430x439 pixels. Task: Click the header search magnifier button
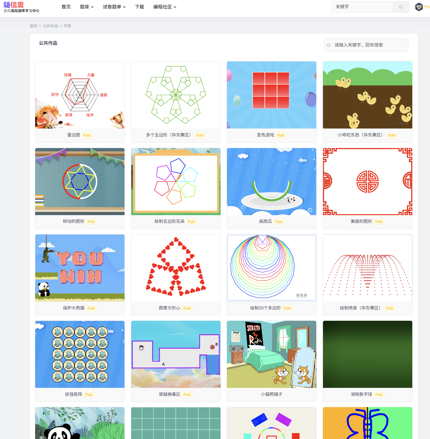(401, 7)
